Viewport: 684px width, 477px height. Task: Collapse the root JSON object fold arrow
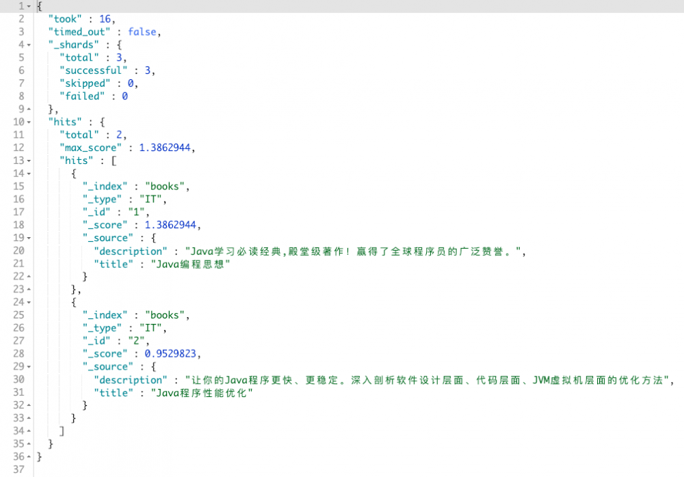pyautogui.click(x=29, y=5)
